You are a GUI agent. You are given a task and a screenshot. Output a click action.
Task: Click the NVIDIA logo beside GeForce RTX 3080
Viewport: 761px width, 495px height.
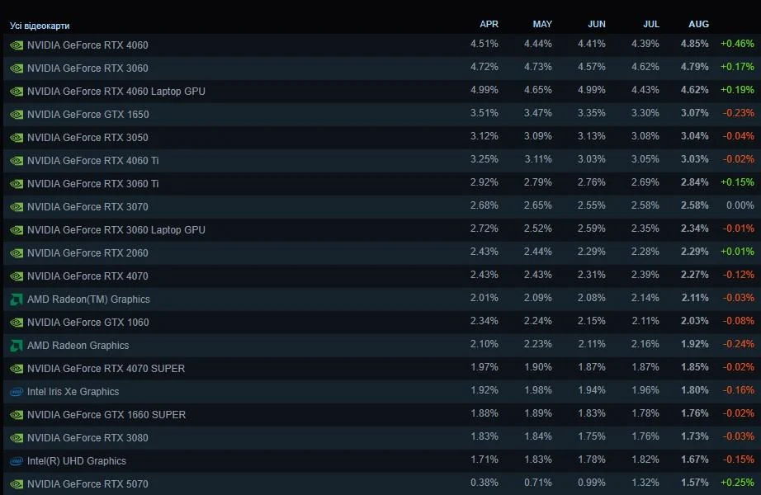pyautogui.click(x=17, y=438)
